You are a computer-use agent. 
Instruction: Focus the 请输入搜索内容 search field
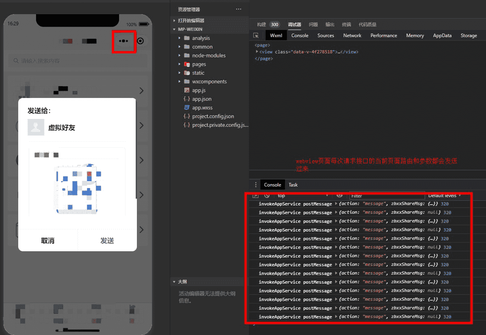click(78, 61)
